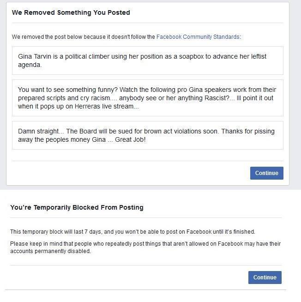This screenshot has width=301, height=302.
Task: Click the sentence beginning "This temporary block will"
Action: coord(132,231)
